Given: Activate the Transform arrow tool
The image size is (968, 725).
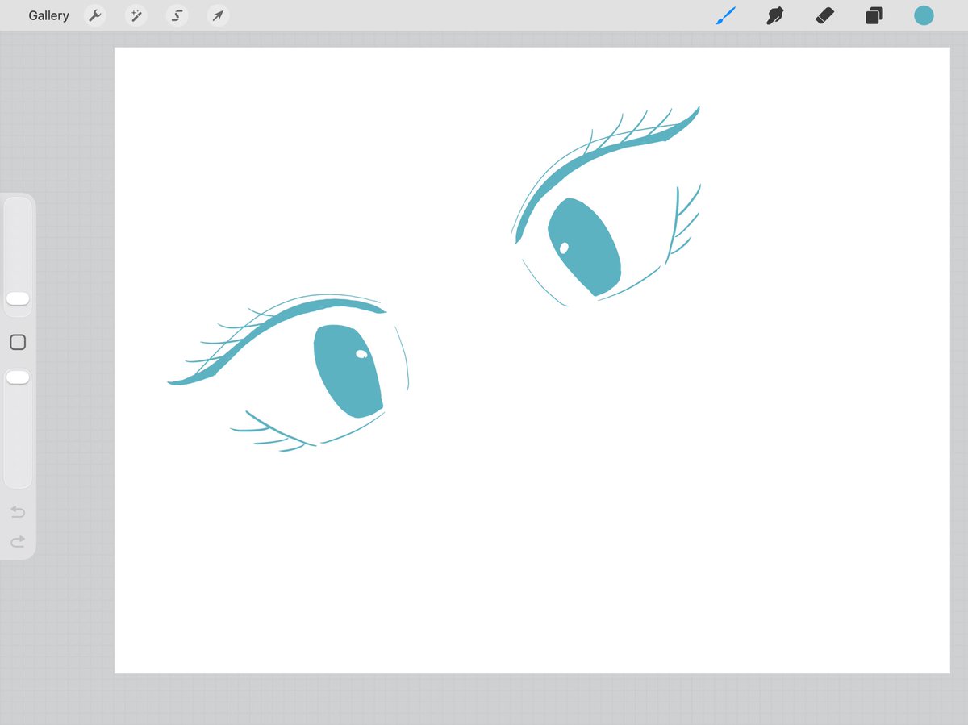Looking at the screenshot, I should pyautogui.click(x=218, y=15).
